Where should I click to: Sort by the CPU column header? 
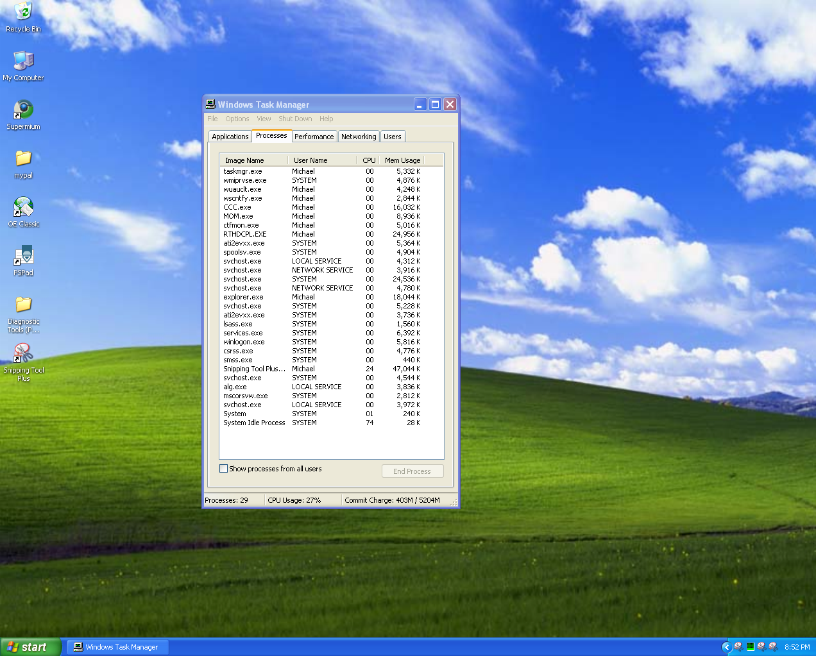(x=368, y=160)
